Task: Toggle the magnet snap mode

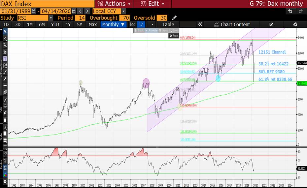Action: coord(5,168)
